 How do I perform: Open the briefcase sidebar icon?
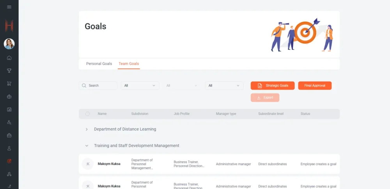(9, 135)
